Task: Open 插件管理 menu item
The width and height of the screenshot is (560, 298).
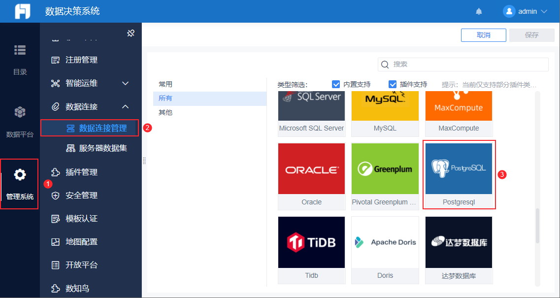Action: click(81, 172)
